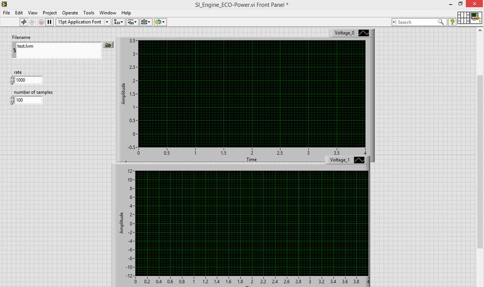Open the Project menu

(x=50, y=13)
